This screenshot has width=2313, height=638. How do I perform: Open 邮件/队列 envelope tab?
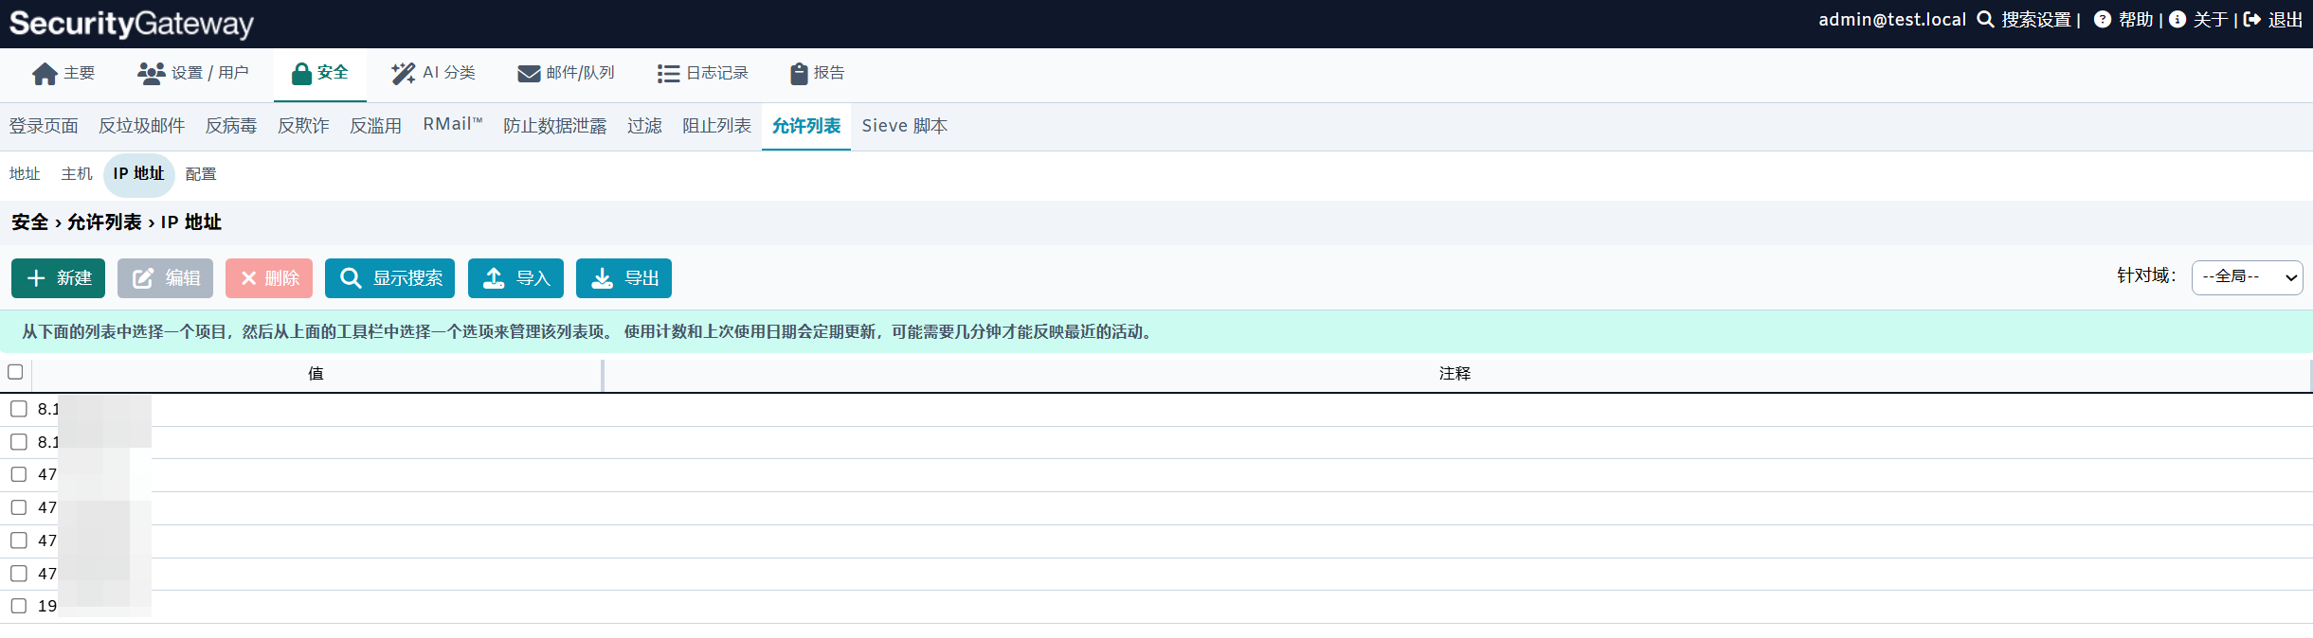566,74
